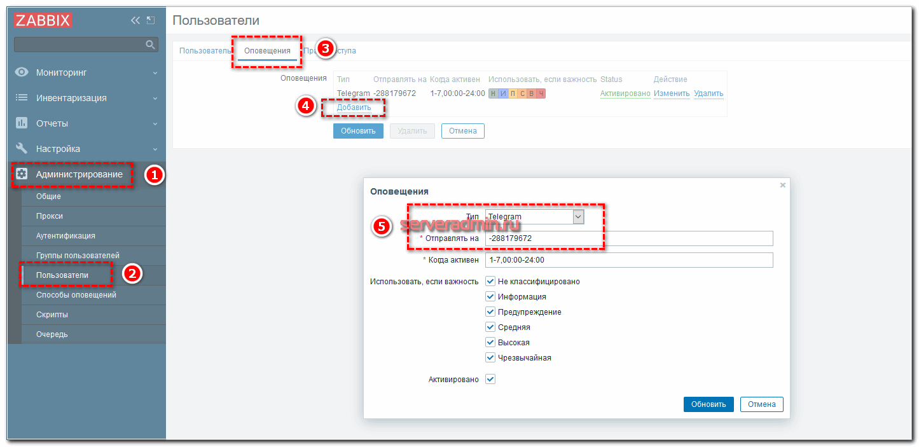Click the И severity swatch
Image resolution: width=919 pixels, height=447 pixels.
tap(503, 93)
